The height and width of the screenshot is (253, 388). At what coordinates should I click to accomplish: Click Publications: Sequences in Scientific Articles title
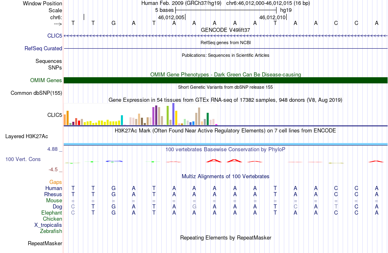(225, 55)
